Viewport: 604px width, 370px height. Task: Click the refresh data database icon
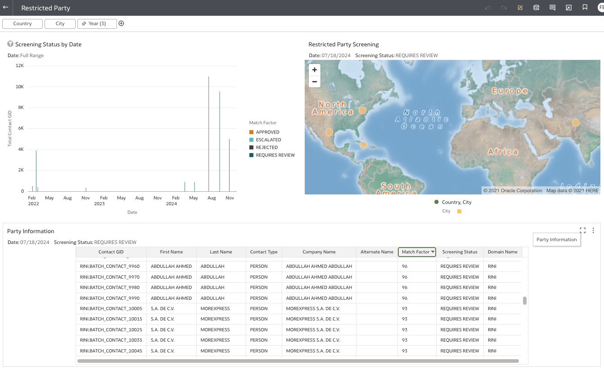[536, 8]
